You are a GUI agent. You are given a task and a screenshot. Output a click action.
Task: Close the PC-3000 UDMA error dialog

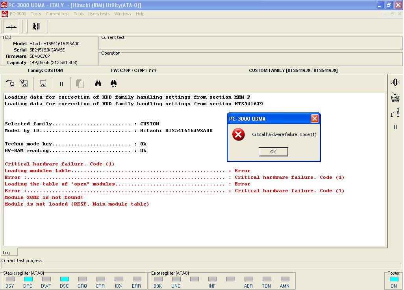point(315,119)
